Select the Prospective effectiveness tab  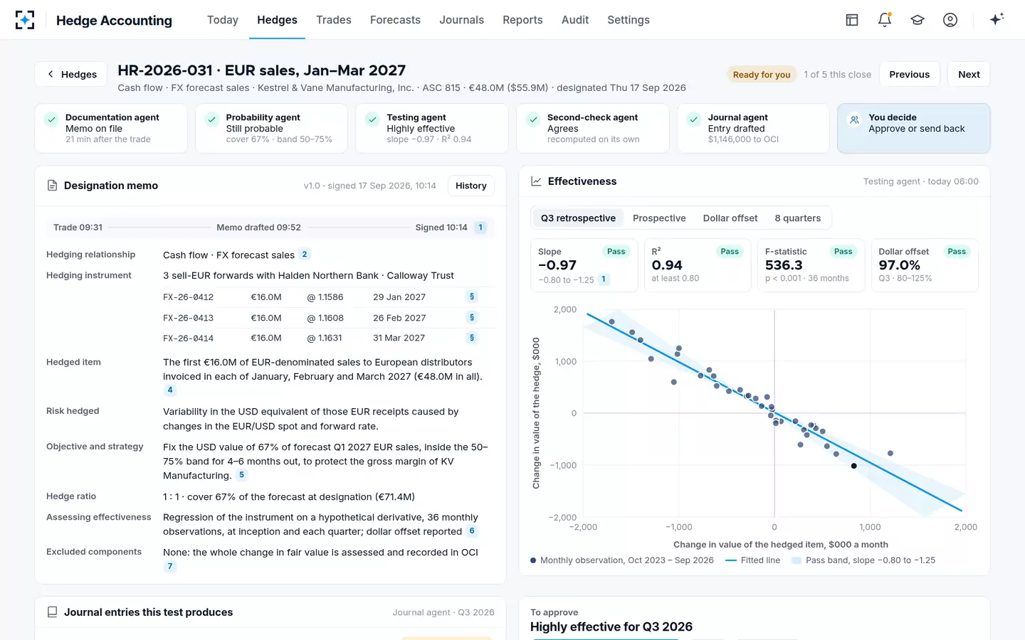[x=659, y=218]
